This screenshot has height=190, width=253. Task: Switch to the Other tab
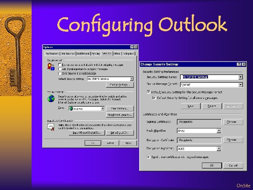117,53
